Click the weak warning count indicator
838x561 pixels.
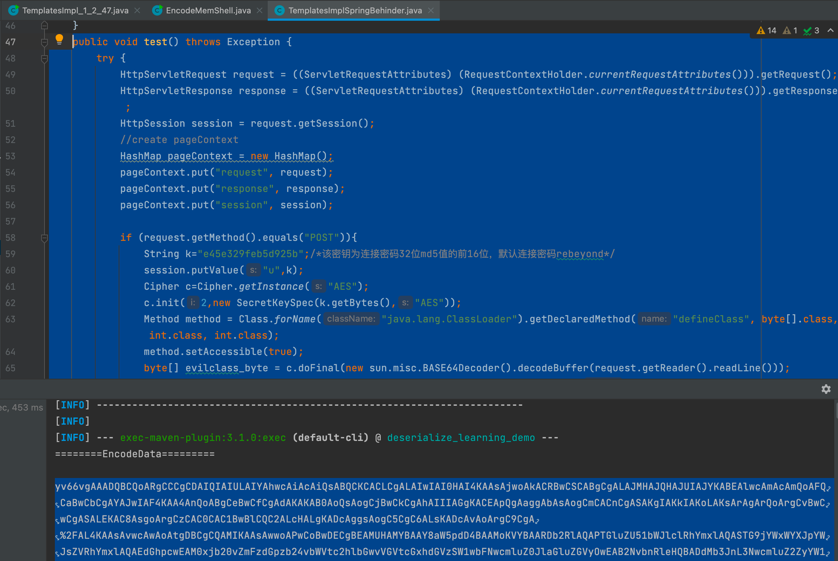tap(790, 31)
